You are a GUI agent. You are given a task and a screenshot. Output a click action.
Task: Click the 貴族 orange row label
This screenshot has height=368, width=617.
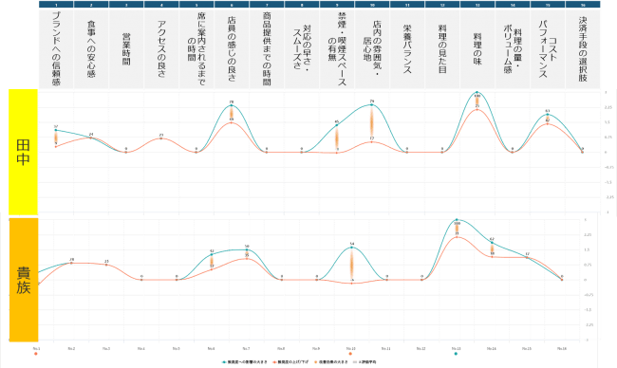24,280
